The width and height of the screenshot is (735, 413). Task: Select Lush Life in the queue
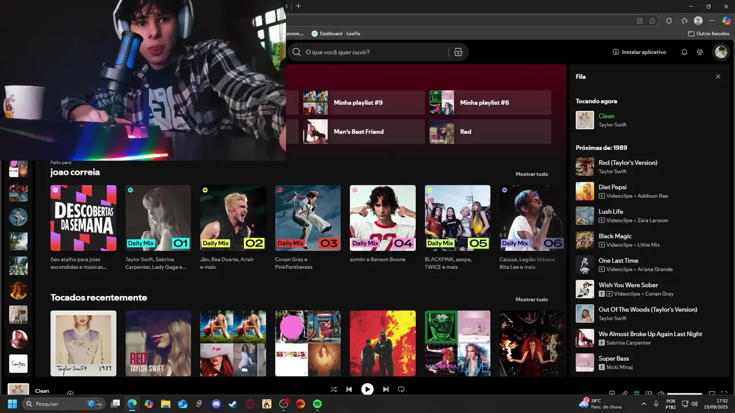click(649, 216)
